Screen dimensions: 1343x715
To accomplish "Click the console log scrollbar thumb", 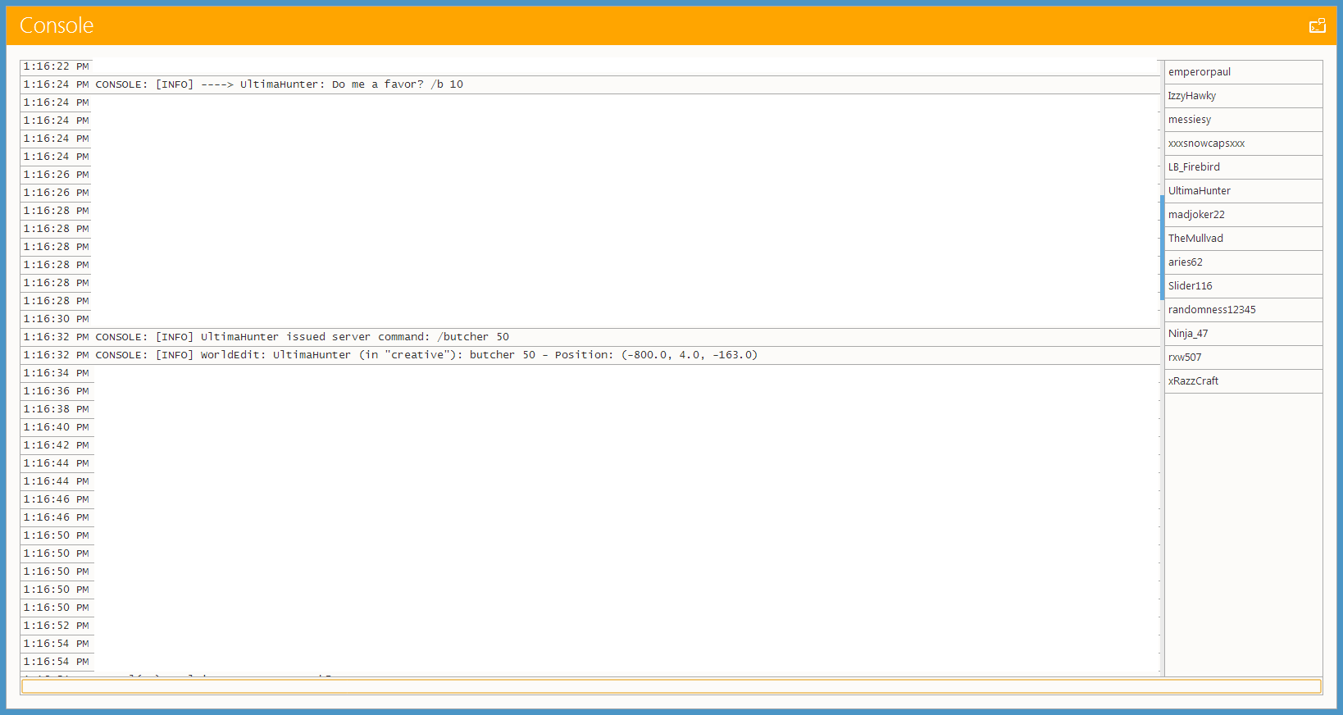I will point(1162,248).
